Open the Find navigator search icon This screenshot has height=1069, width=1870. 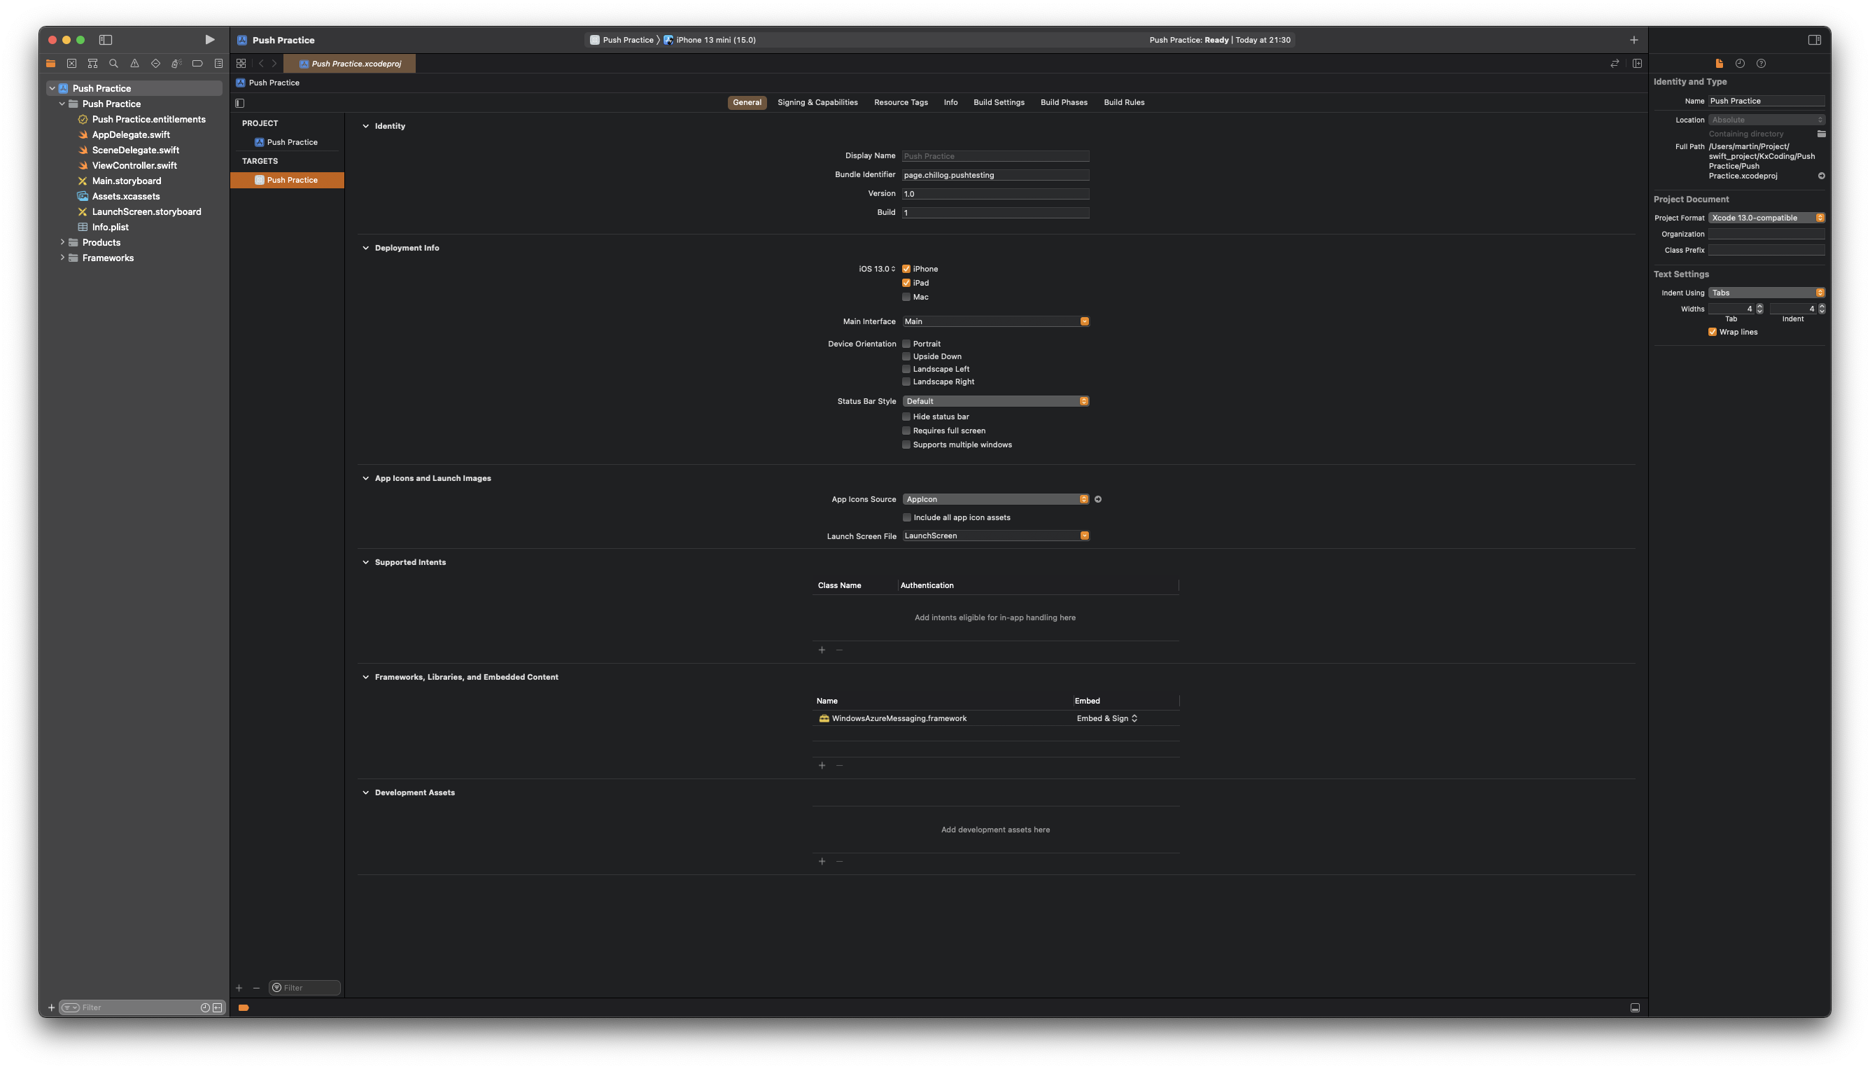(x=114, y=63)
